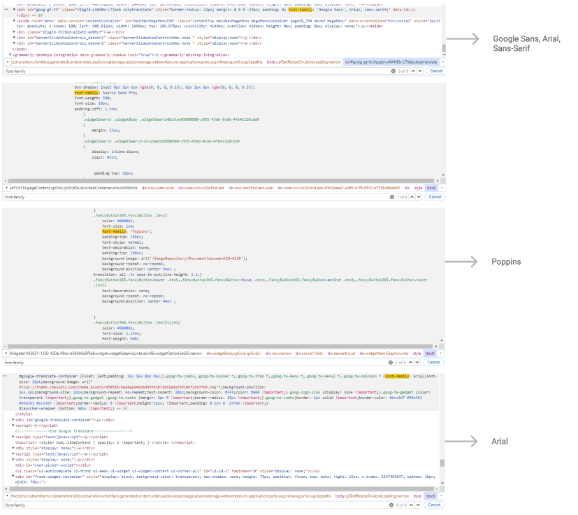Click vertical scrollbar of the '8 of 9' panel
This screenshot has height=515, width=578.
click(x=442, y=463)
